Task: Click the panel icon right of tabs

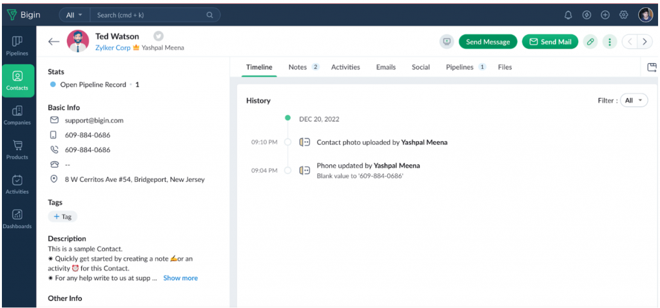Action: tap(652, 67)
